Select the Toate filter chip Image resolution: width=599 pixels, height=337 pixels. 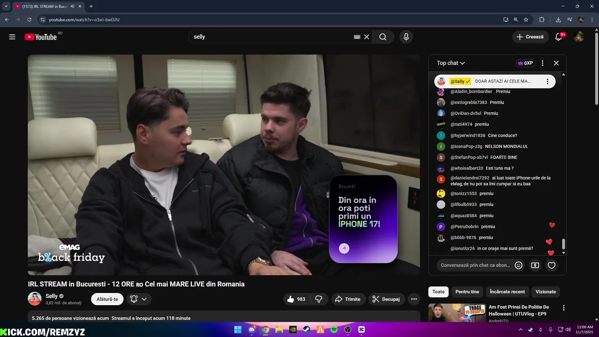(438, 292)
